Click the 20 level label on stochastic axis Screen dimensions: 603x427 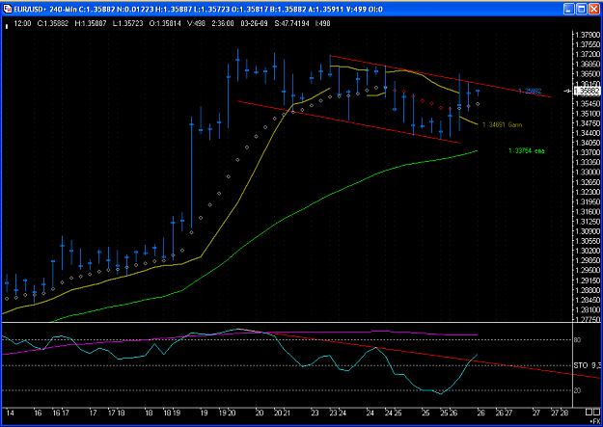click(578, 390)
